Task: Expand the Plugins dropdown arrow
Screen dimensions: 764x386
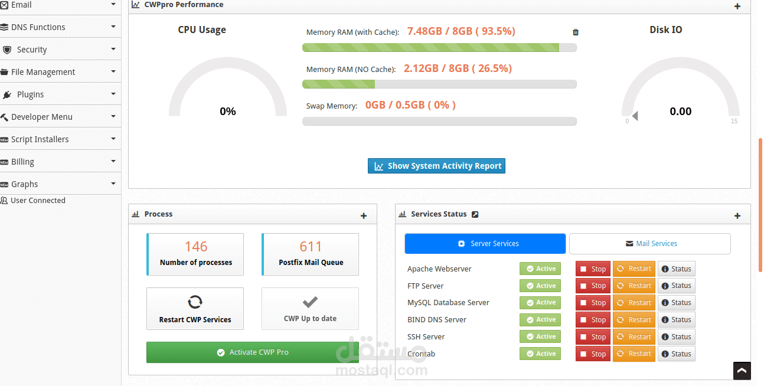Action: click(113, 94)
